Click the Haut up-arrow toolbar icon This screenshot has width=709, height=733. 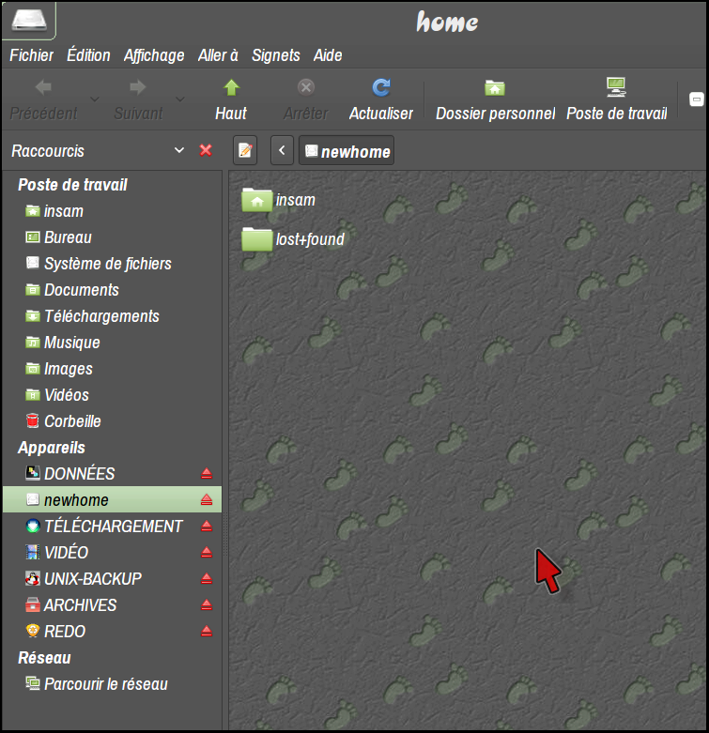231,88
